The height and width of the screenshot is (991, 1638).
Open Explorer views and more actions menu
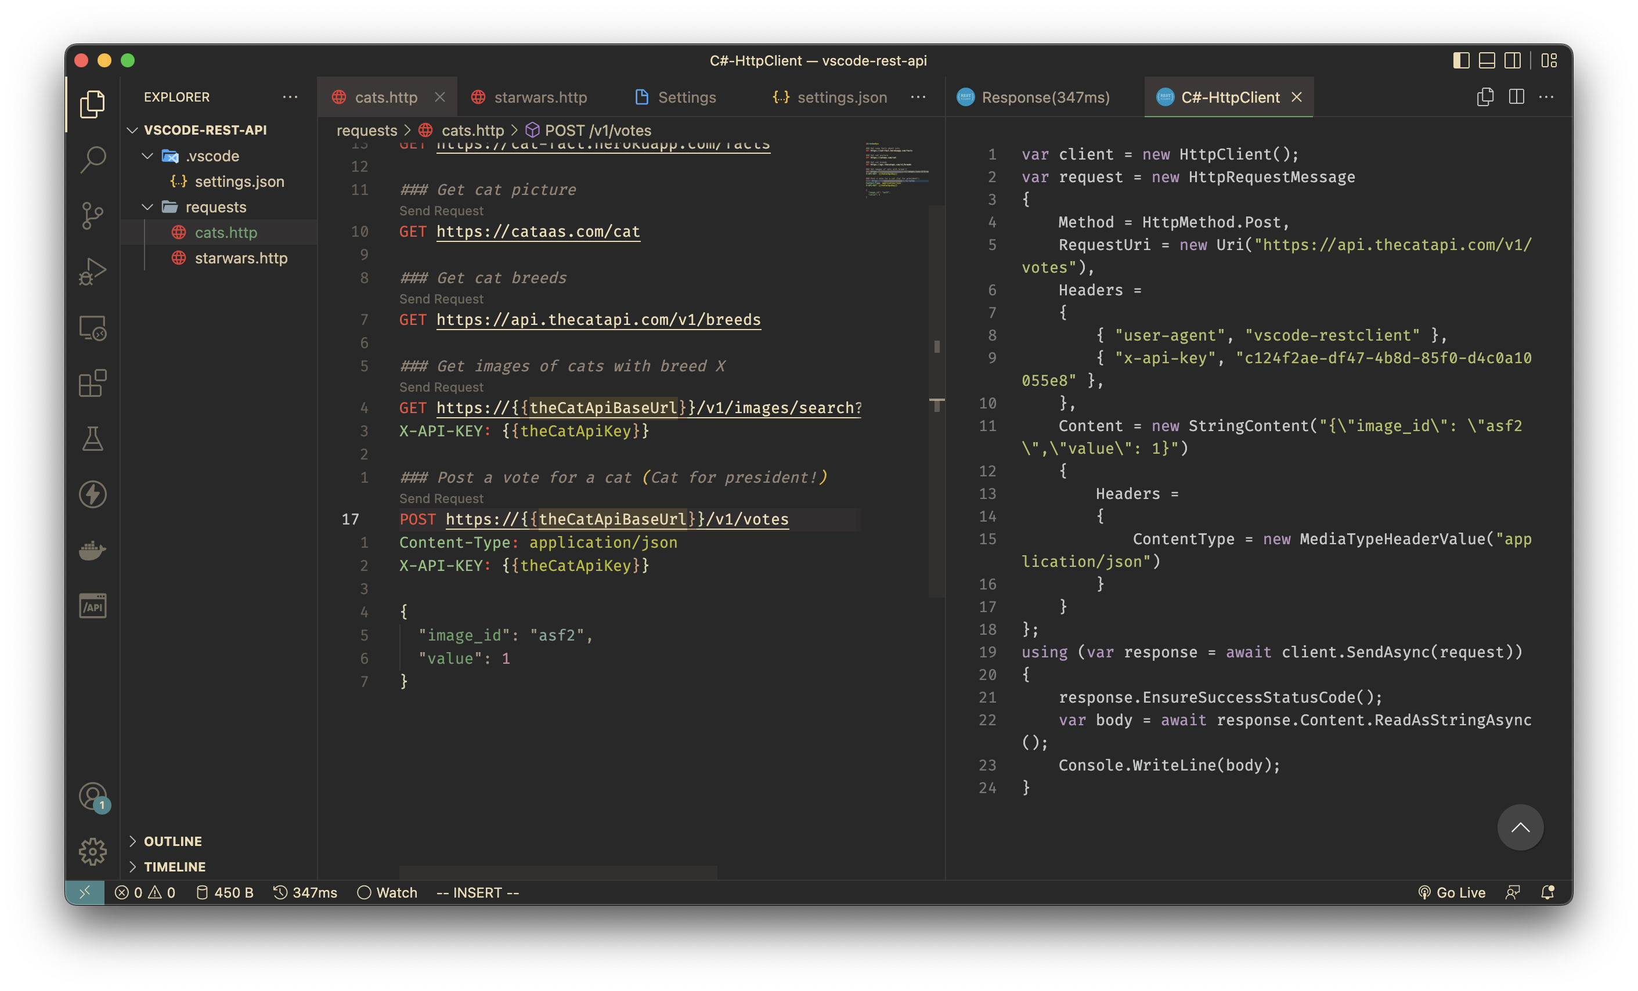point(290,97)
